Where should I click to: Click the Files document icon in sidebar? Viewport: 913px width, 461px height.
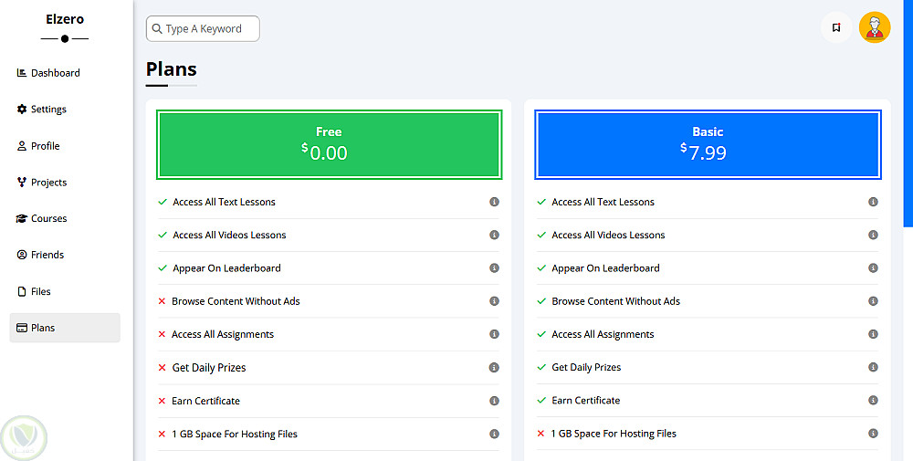22,292
